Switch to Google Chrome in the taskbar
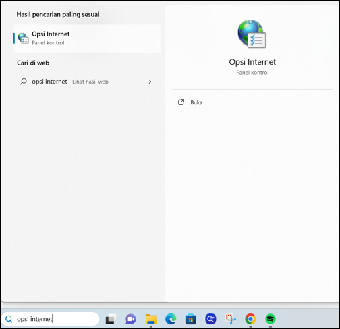The height and width of the screenshot is (329, 340). tap(250, 319)
